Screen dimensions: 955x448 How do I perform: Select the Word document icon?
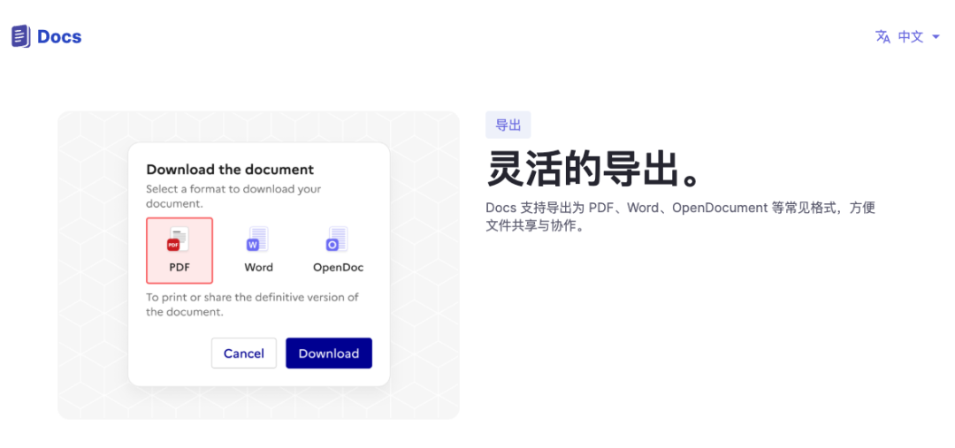pos(258,239)
